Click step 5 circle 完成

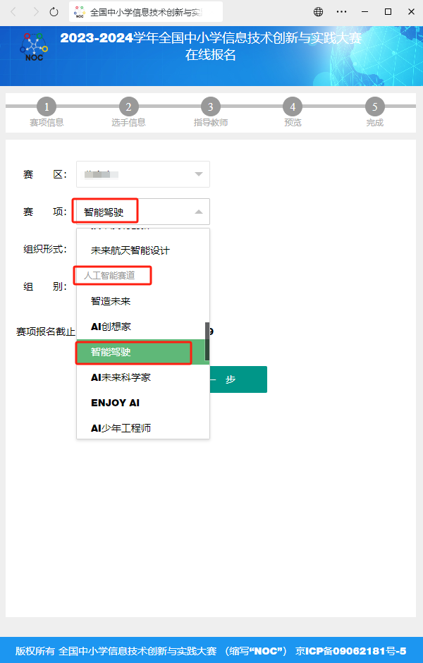[375, 107]
